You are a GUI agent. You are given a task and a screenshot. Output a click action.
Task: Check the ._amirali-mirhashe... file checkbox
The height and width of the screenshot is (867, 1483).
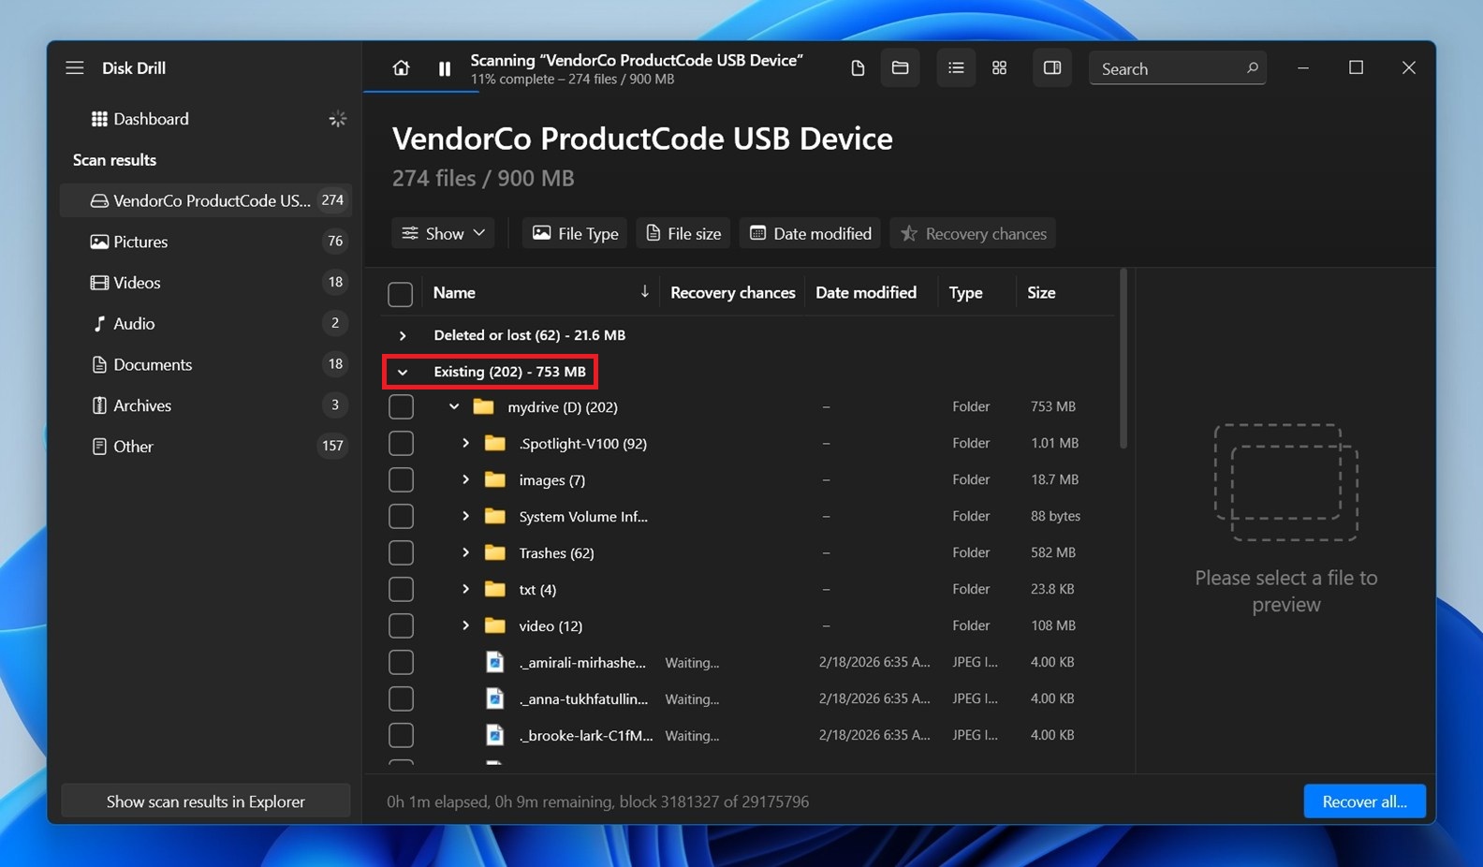(x=401, y=663)
